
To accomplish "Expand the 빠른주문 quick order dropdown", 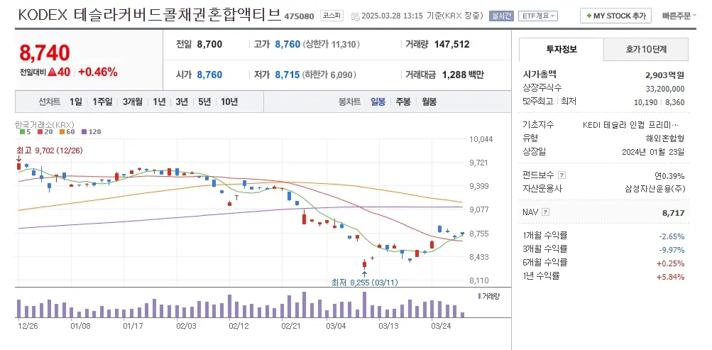I will coord(680,16).
